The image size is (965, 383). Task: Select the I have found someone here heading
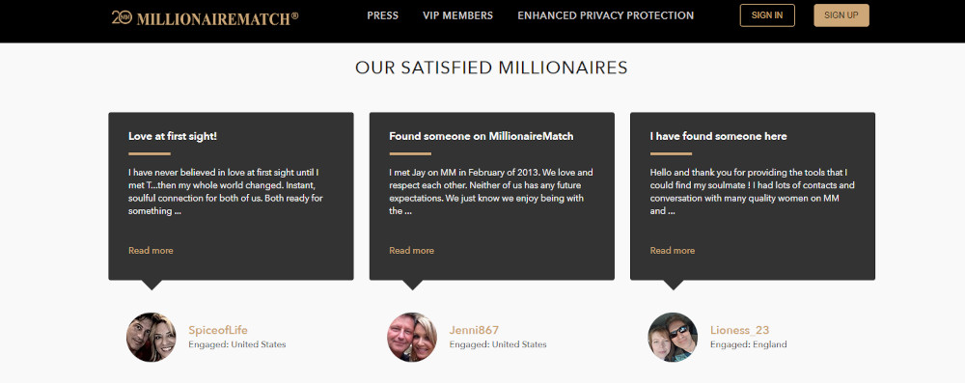point(718,136)
